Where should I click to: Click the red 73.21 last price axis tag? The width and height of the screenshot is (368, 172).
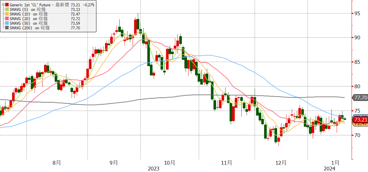point(360,120)
